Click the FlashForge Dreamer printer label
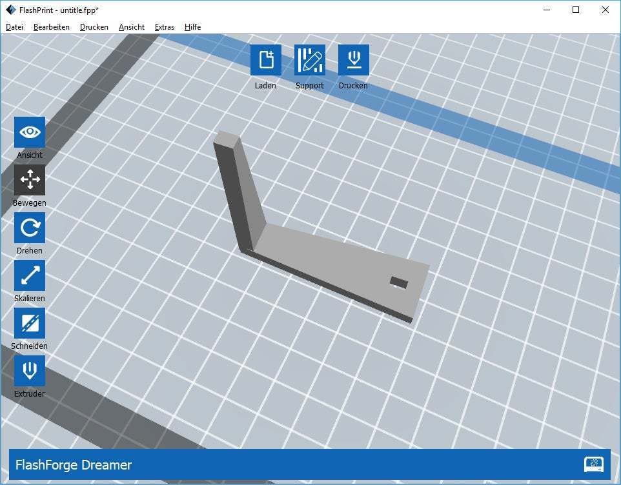Viewport: 621px width, 485px height. pos(74,465)
